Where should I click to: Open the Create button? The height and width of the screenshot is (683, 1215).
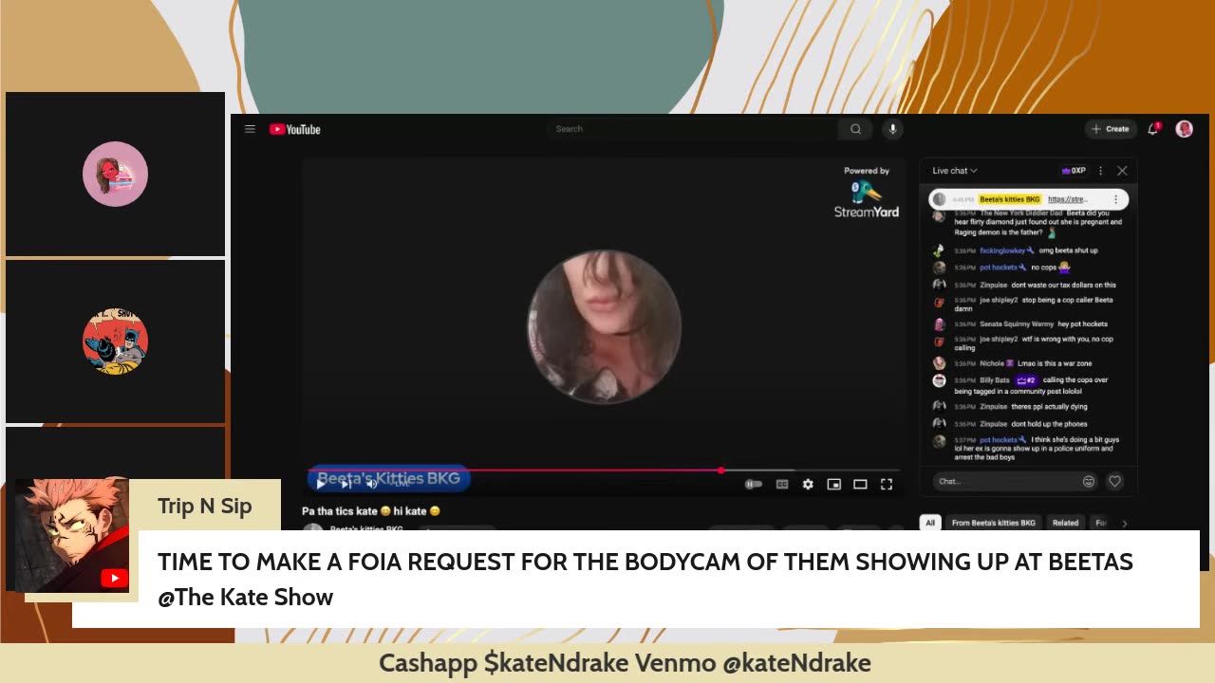pyautogui.click(x=1111, y=129)
